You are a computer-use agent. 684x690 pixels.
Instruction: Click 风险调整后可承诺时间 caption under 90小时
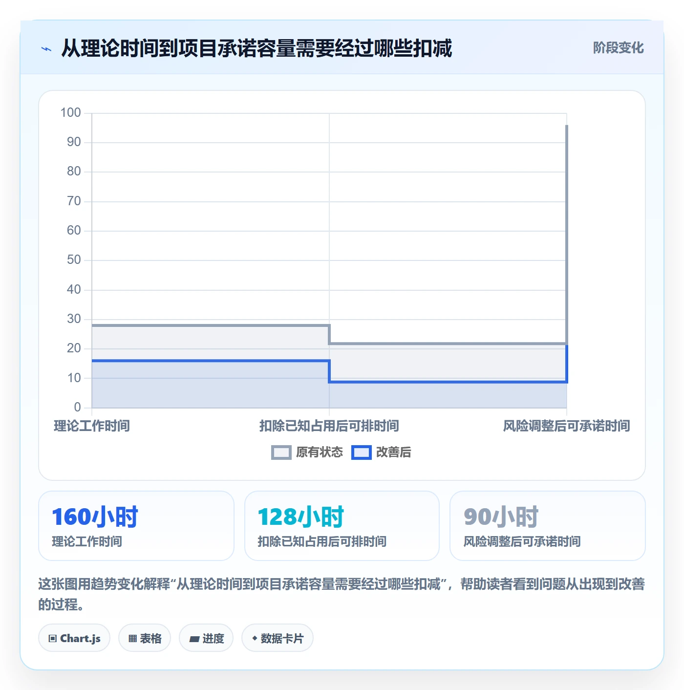point(522,541)
